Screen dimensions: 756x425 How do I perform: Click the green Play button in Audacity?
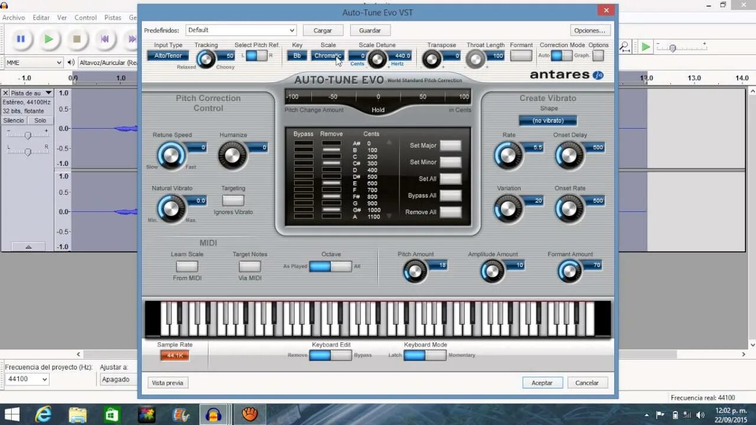click(48, 39)
